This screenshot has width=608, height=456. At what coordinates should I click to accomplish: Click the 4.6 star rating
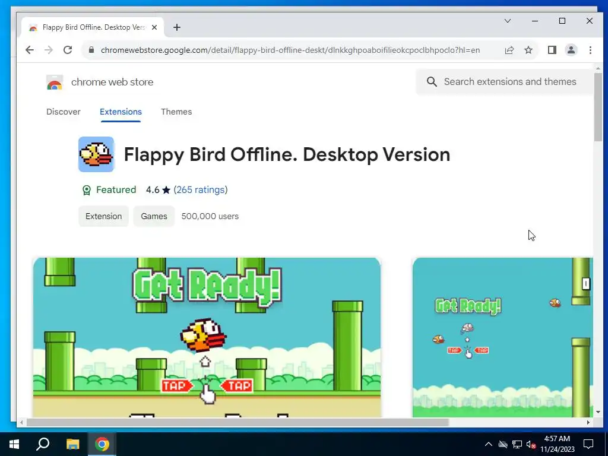tap(158, 189)
